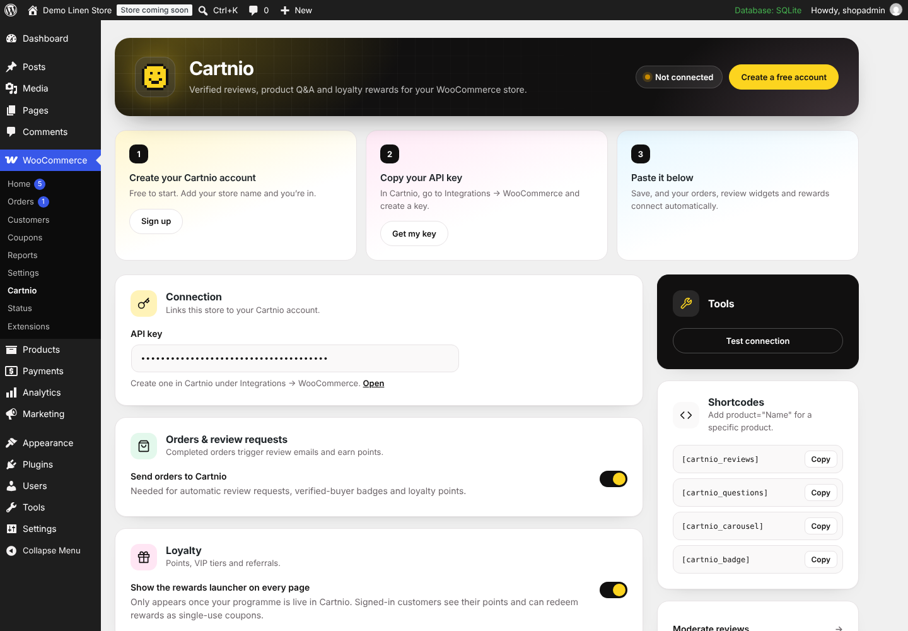The height and width of the screenshot is (631, 908).
Task: Click the Ctrl+K search icon
Action: [x=203, y=10]
